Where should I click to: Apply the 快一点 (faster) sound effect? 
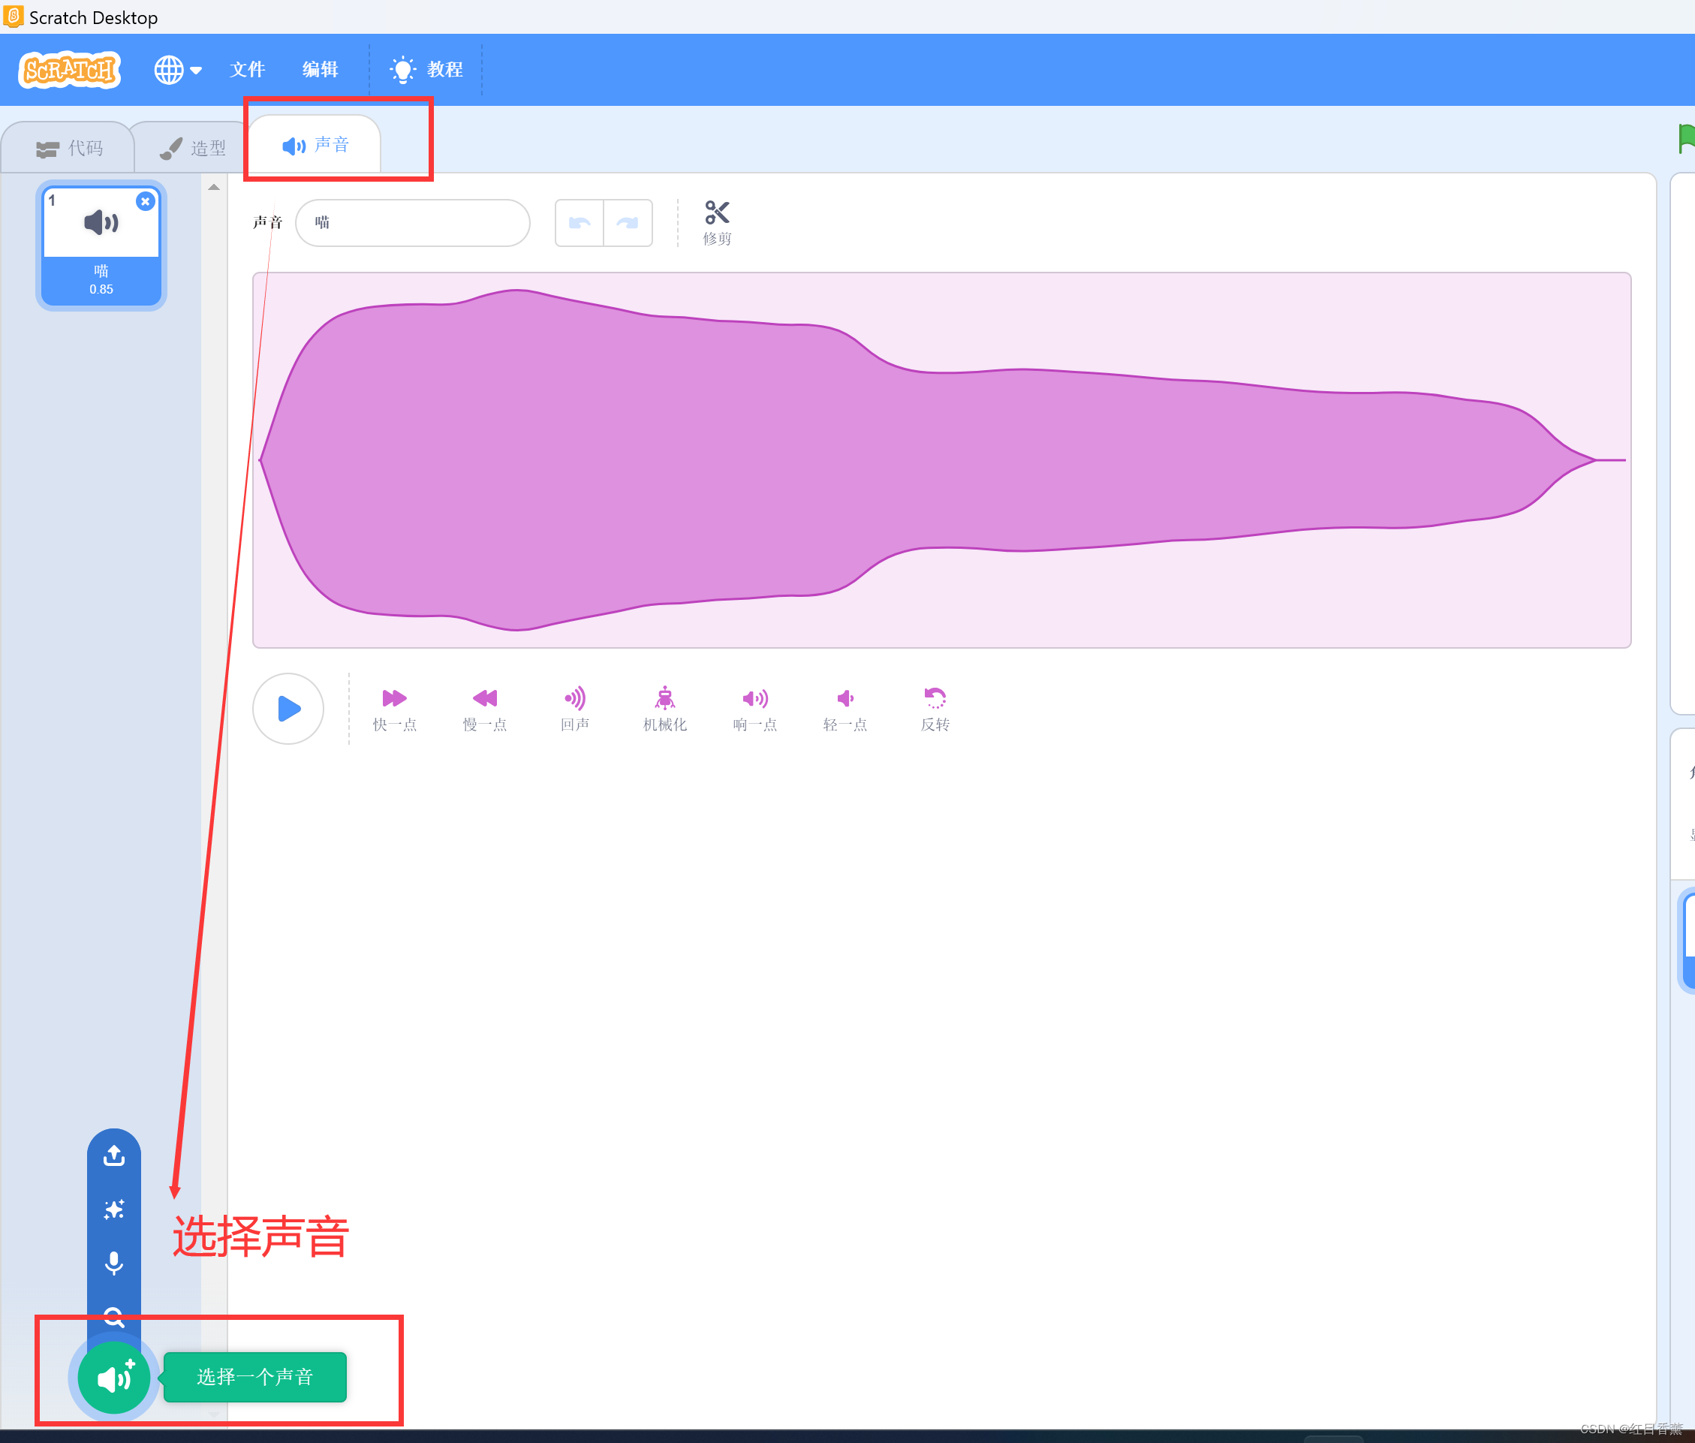394,709
